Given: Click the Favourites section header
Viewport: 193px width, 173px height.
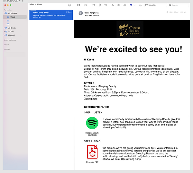Looking at the screenshot, I should (8, 10).
